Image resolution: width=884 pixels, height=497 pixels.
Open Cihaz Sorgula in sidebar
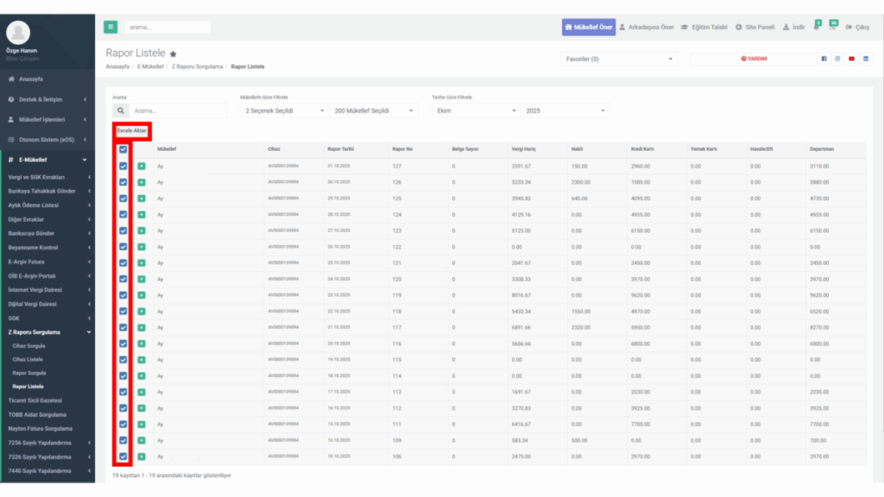pos(28,346)
